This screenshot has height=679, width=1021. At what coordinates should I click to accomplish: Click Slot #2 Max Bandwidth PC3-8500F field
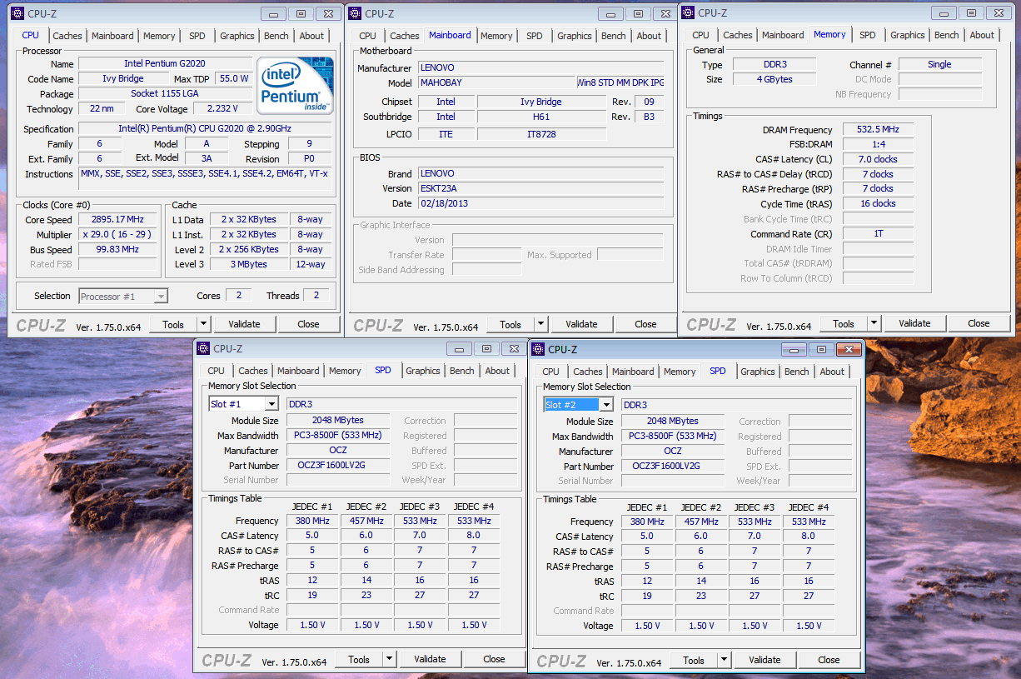pos(673,437)
